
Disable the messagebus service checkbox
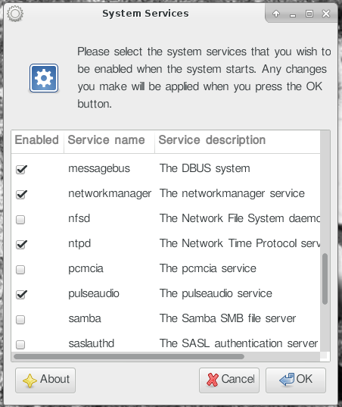pos(21,169)
